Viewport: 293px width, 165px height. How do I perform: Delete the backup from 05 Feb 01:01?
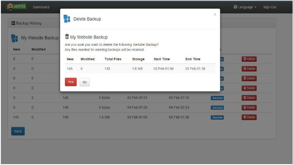coord(249,98)
